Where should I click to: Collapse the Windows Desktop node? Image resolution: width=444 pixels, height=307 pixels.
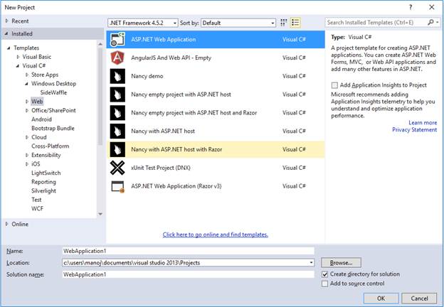(26, 84)
